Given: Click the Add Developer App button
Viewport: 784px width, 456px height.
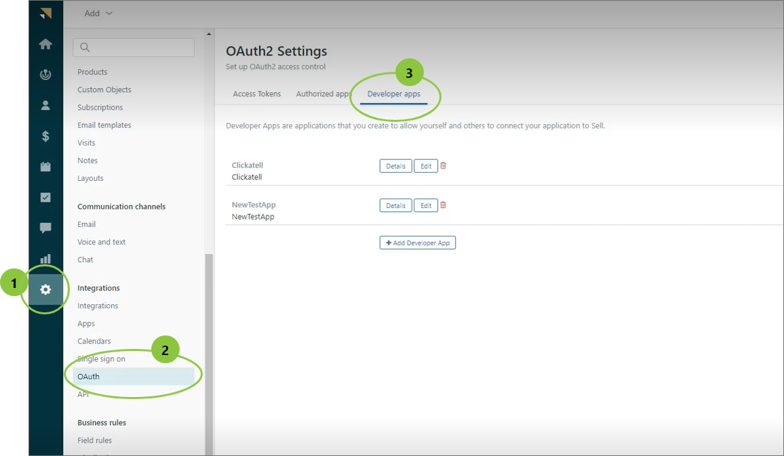Looking at the screenshot, I should click(x=417, y=243).
